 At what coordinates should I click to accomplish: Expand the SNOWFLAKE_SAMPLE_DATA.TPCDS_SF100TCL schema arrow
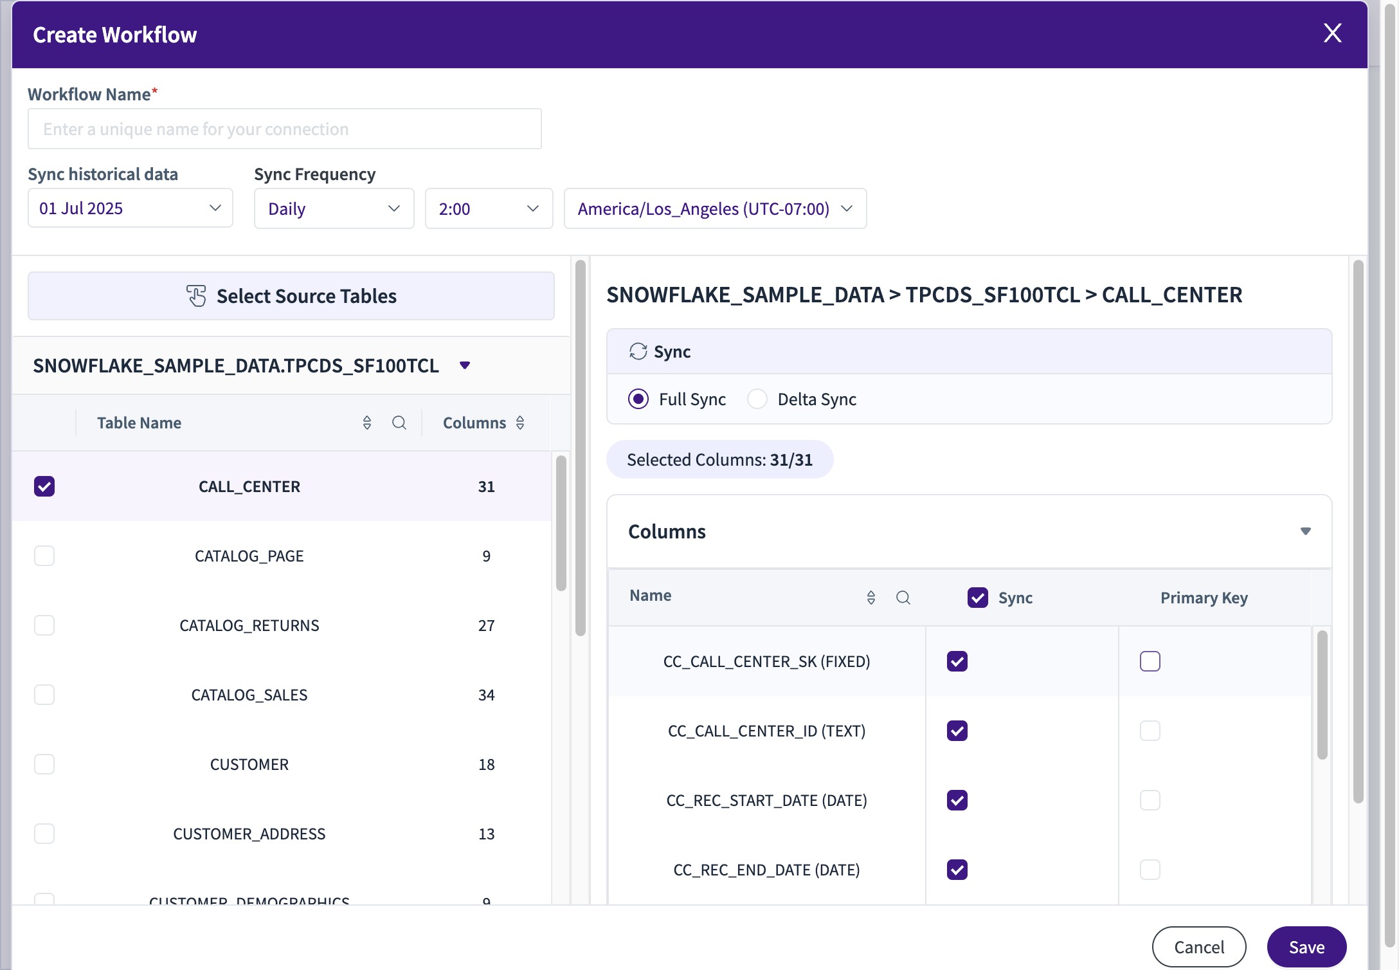pyautogui.click(x=465, y=365)
